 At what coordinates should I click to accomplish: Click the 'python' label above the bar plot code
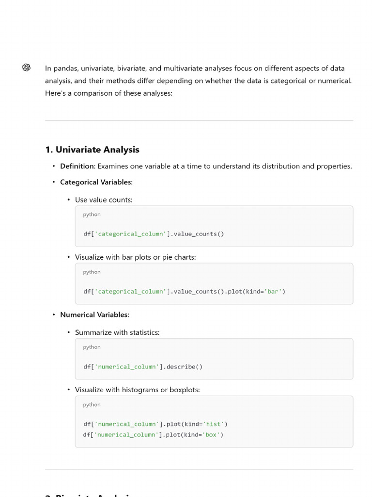(92, 272)
